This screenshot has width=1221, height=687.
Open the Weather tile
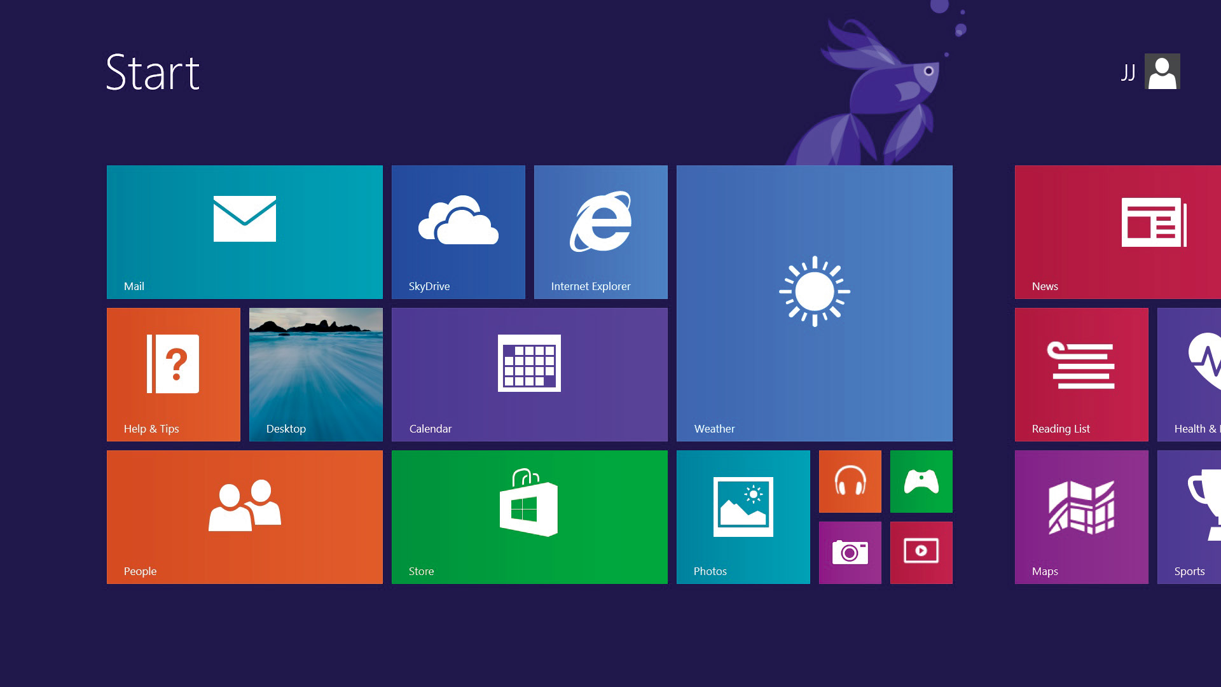pyautogui.click(x=815, y=303)
